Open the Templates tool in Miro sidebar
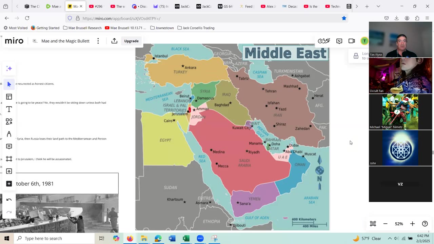434x244 pixels. click(9, 97)
